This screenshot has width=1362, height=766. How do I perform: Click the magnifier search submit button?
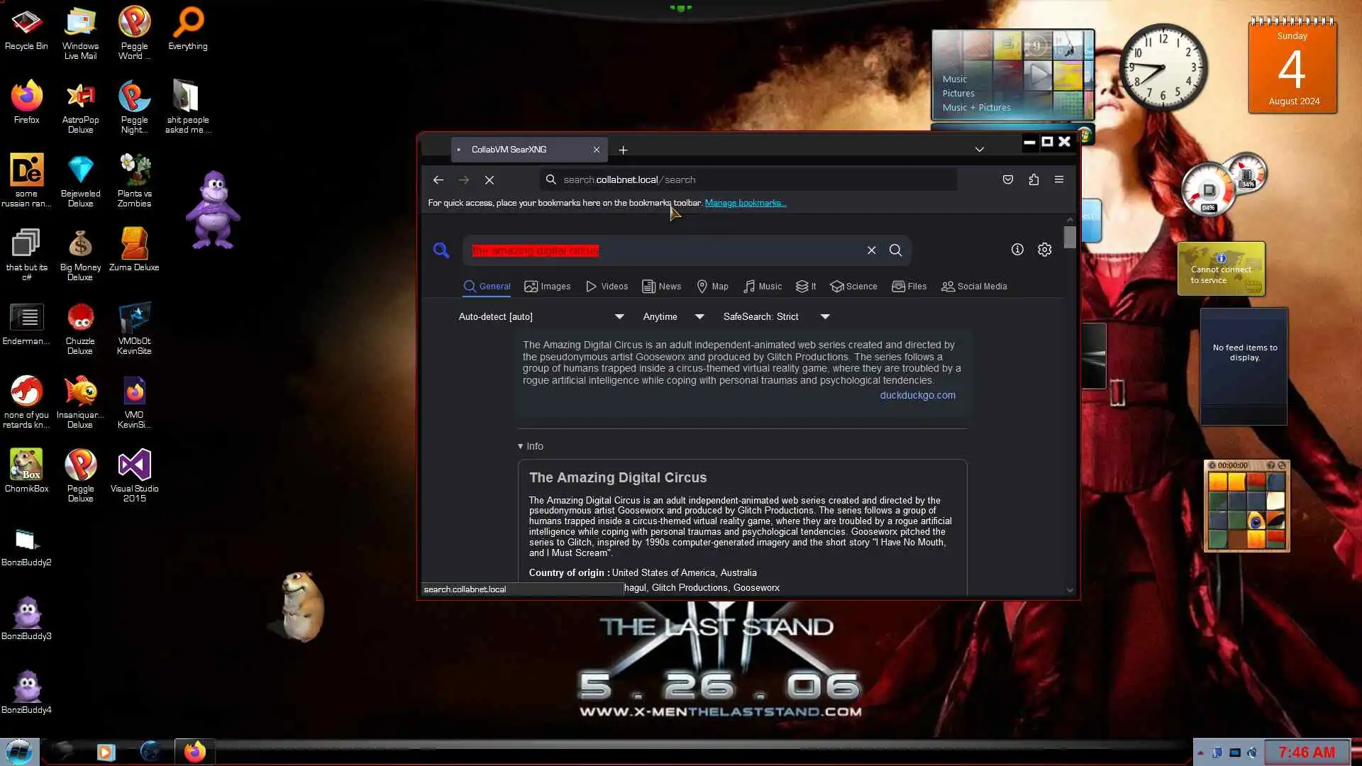click(x=896, y=250)
